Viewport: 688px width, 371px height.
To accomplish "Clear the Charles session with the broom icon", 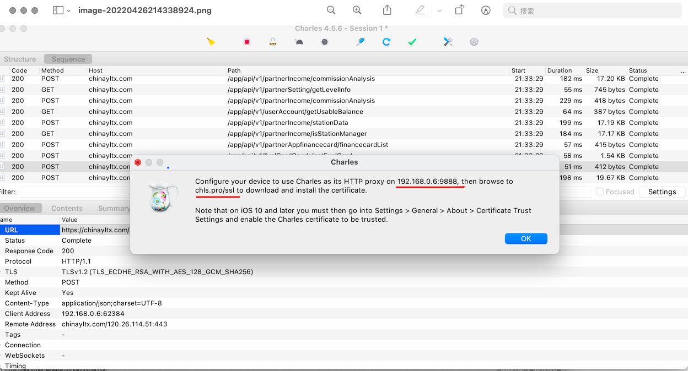I will tap(211, 42).
